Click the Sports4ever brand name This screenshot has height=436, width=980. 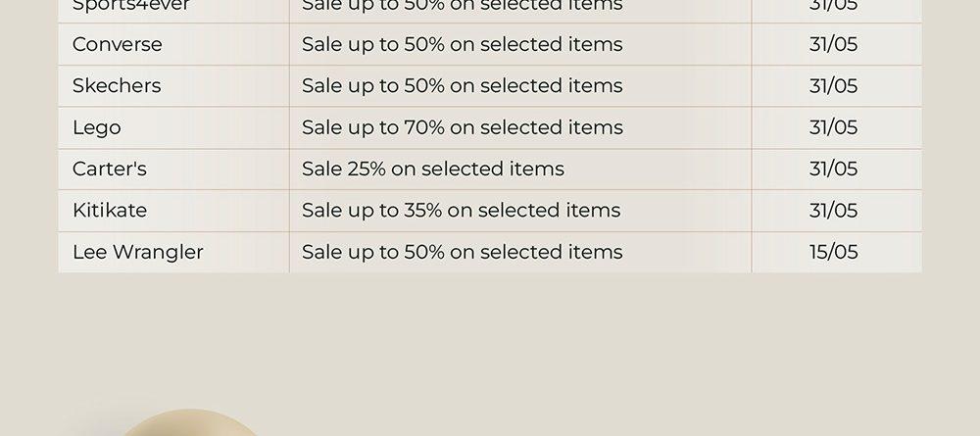click(130, 6)
